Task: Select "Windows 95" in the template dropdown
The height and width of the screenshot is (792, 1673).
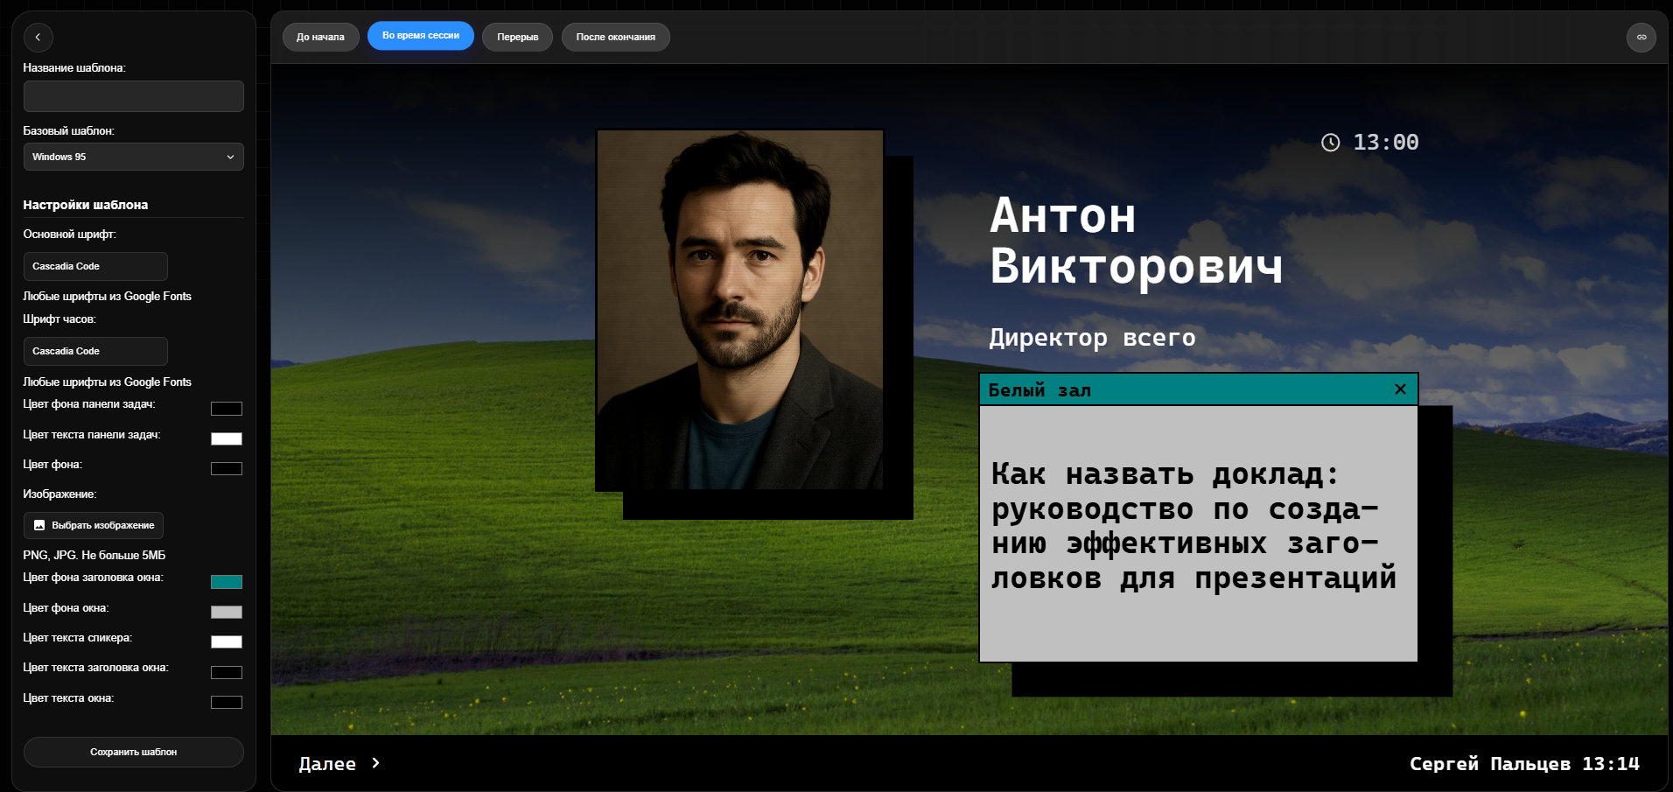Action: (x=133, y=157)
